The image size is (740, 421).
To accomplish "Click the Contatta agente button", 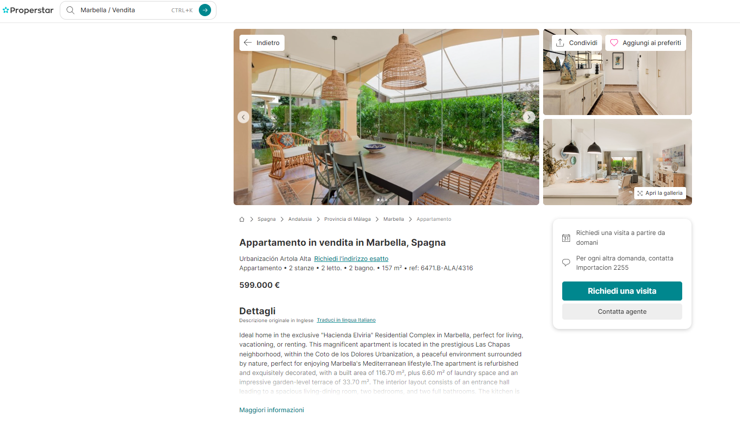I will point(622,312).
